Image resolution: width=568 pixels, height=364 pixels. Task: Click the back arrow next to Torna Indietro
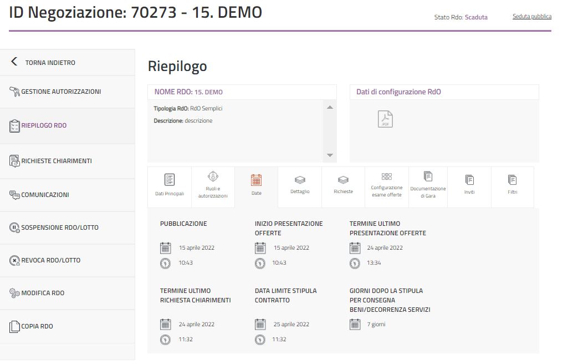tap(14, 62)
